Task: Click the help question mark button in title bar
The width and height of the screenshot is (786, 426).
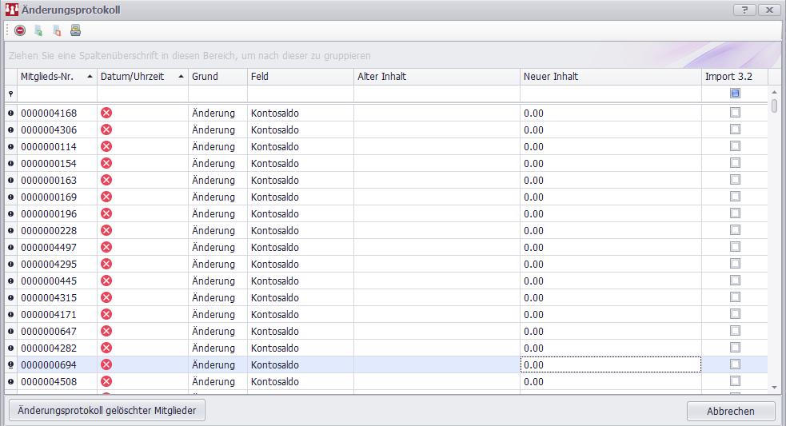Action: [744, 10]
